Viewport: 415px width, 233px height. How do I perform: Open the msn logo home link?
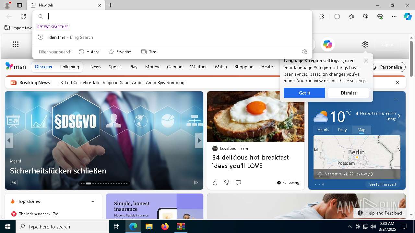click(x=16, y=66)
